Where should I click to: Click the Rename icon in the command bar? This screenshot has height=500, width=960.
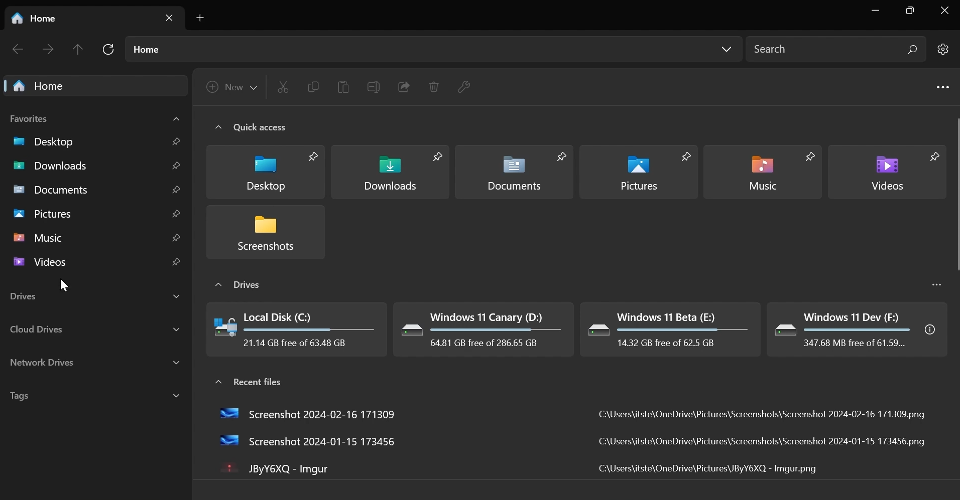tap(374, 87)
